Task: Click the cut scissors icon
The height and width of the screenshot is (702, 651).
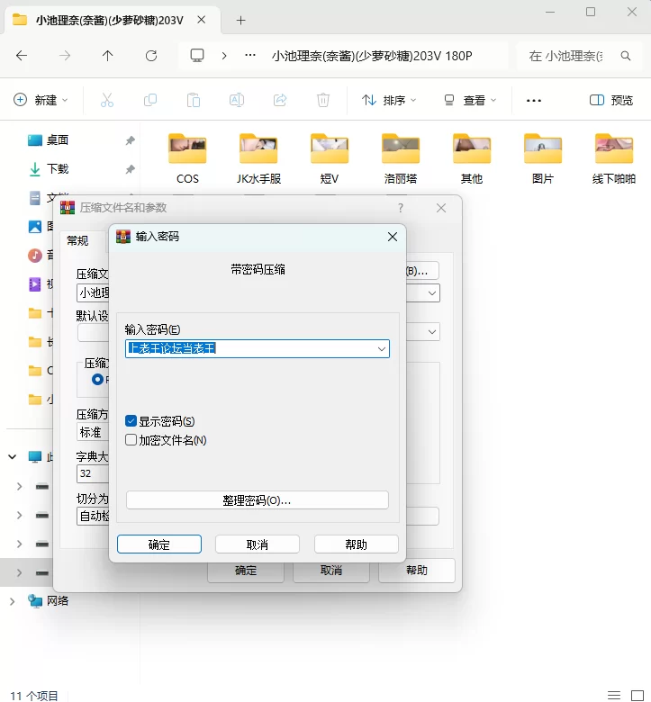Action: (x=107, y=101)
